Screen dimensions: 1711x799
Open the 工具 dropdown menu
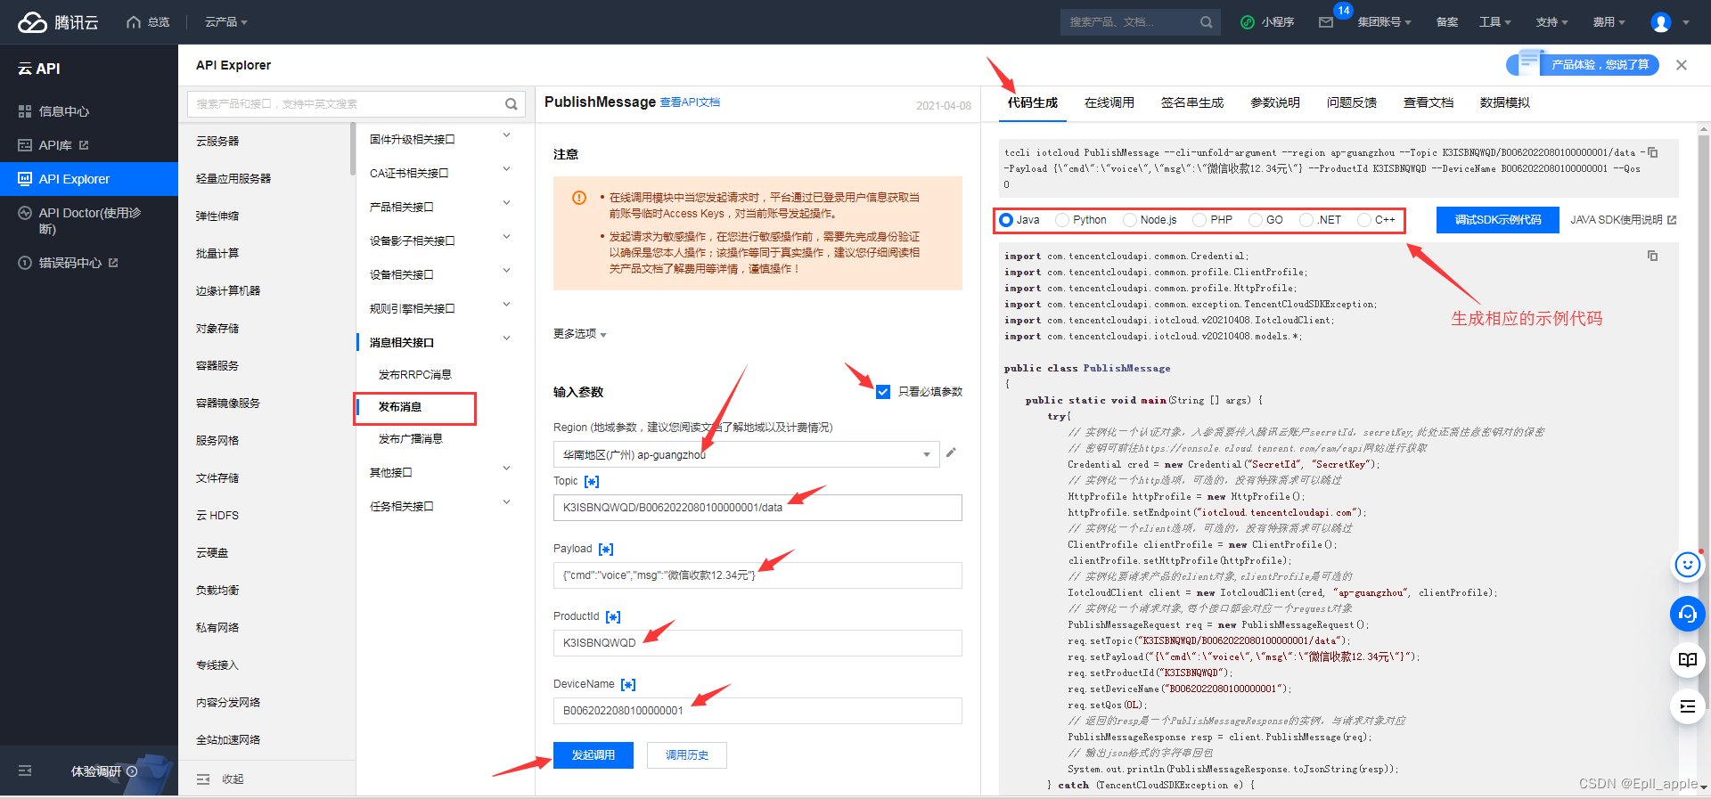coord(1494,22)
